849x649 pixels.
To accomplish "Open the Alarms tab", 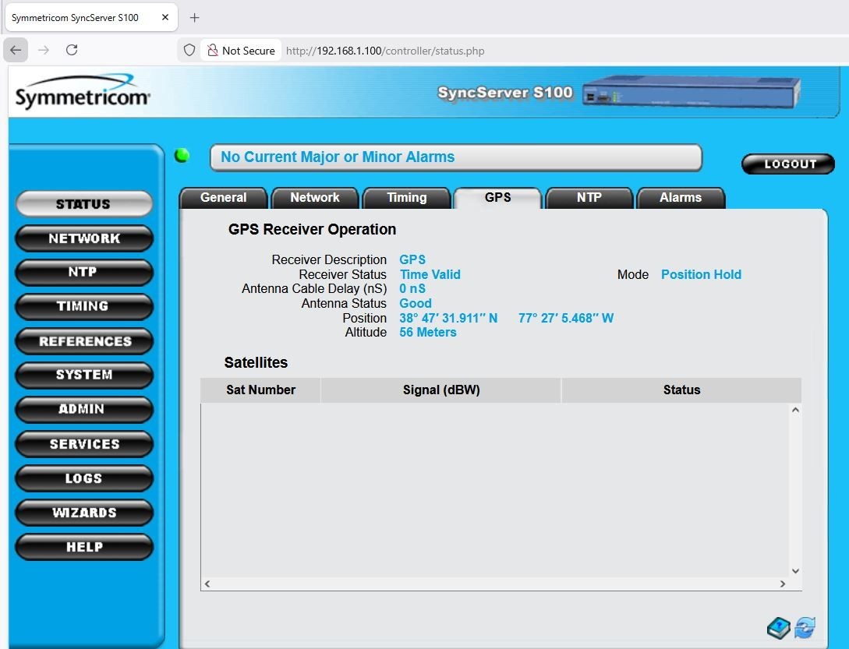I will tap(681, 198).
